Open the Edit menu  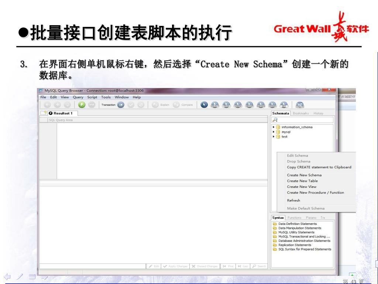[x=53, y=97]
